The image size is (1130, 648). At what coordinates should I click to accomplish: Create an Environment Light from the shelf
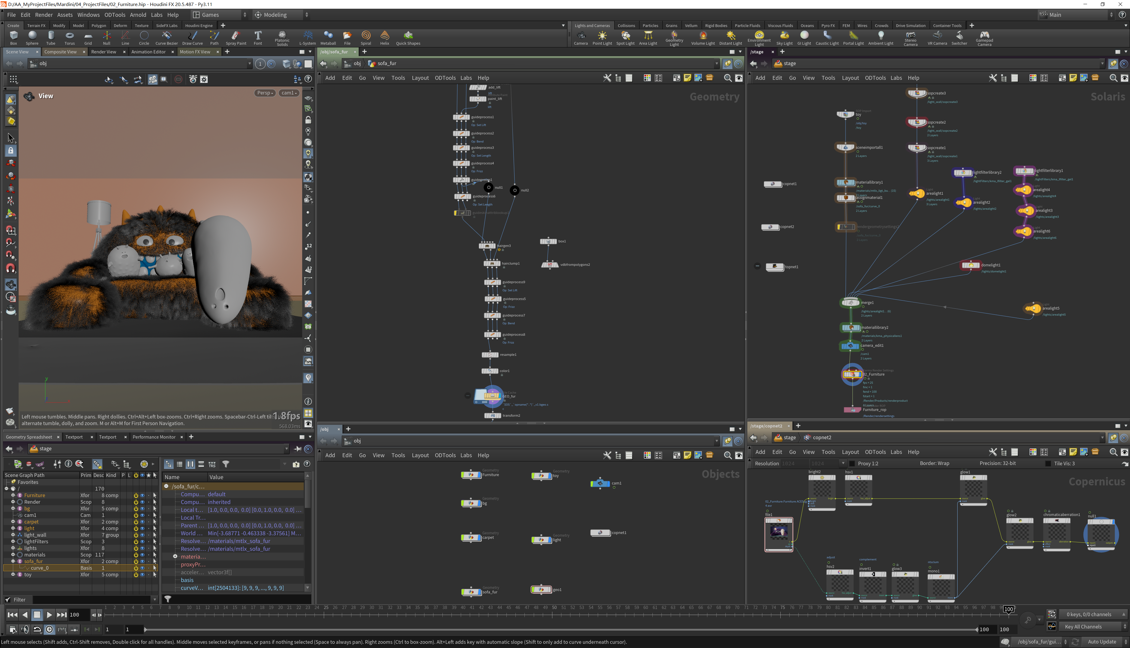[759, 39]
